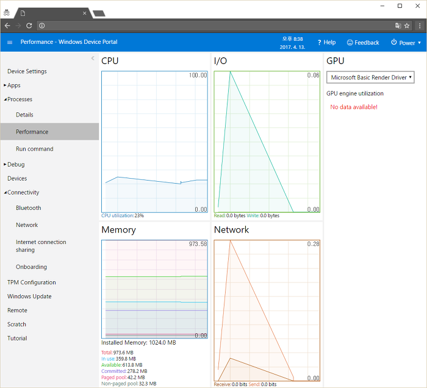Open the Scratch page
Image resolution: width=427 pixels, height=388 pixels.
pos(16,325)
